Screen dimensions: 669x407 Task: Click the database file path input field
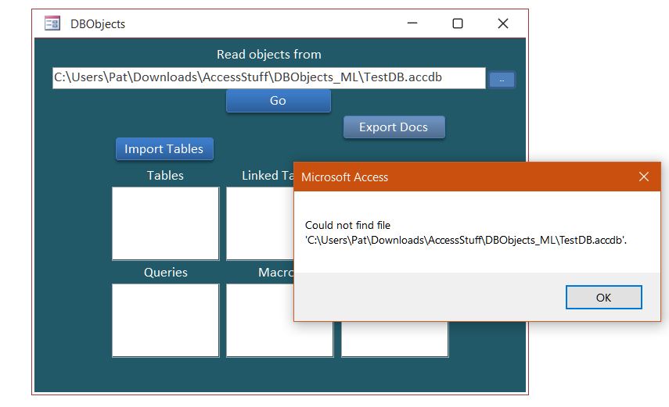pos(269,77)
